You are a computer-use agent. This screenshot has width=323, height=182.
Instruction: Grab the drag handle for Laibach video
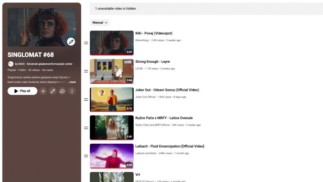point(86,156)
